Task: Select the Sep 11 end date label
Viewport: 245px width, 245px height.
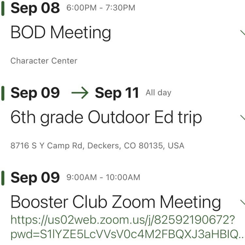Action: 117,93
